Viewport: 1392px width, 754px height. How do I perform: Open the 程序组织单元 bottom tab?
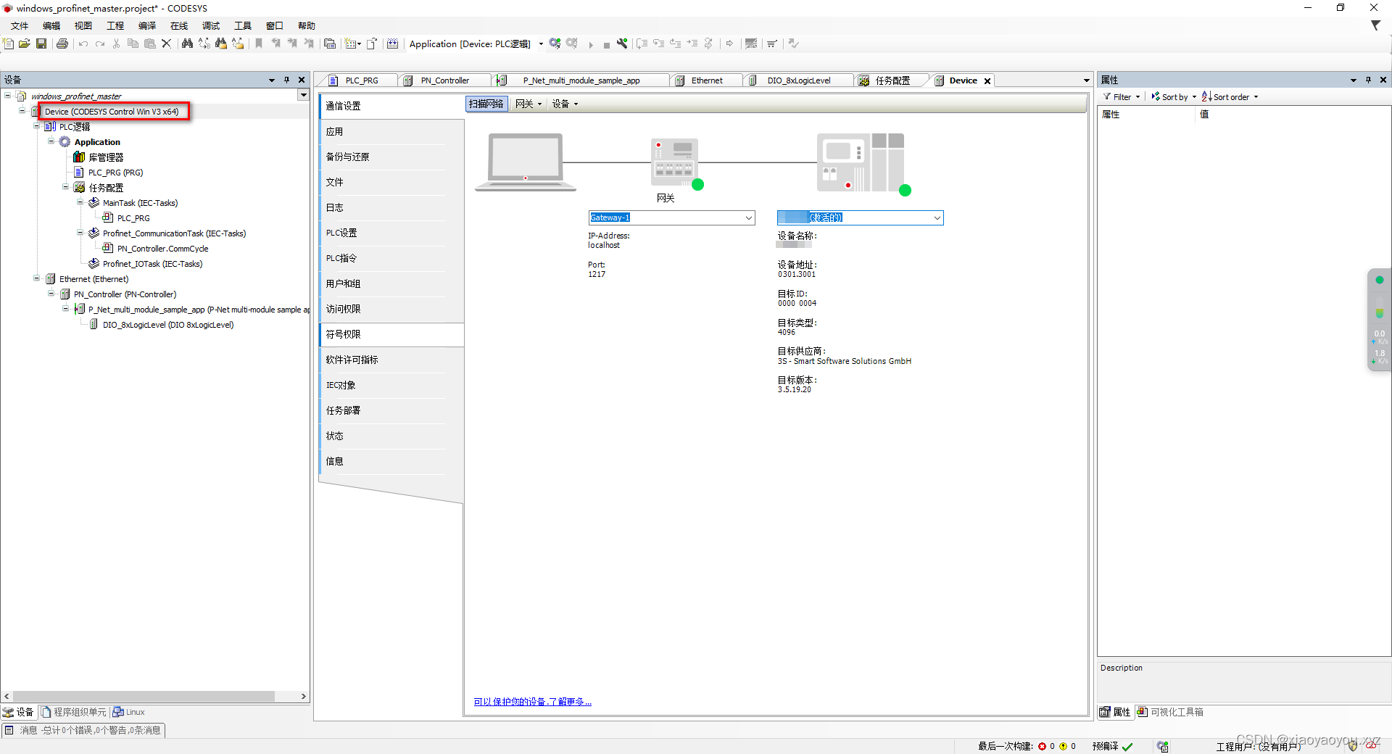74,712
